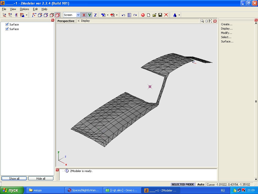Click the Hide all button
Viewport: 258px width, 194px height.
tap(41, 178)
